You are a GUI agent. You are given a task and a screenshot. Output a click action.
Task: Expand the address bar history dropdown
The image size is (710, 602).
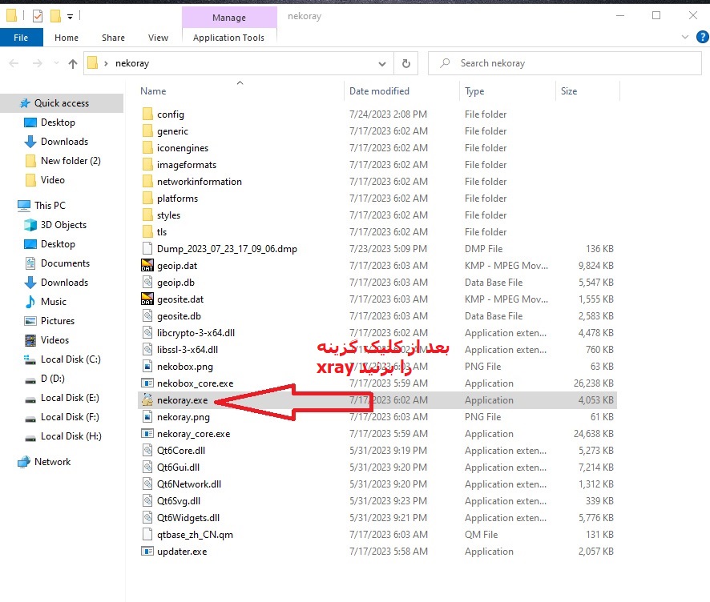point(382,63)
